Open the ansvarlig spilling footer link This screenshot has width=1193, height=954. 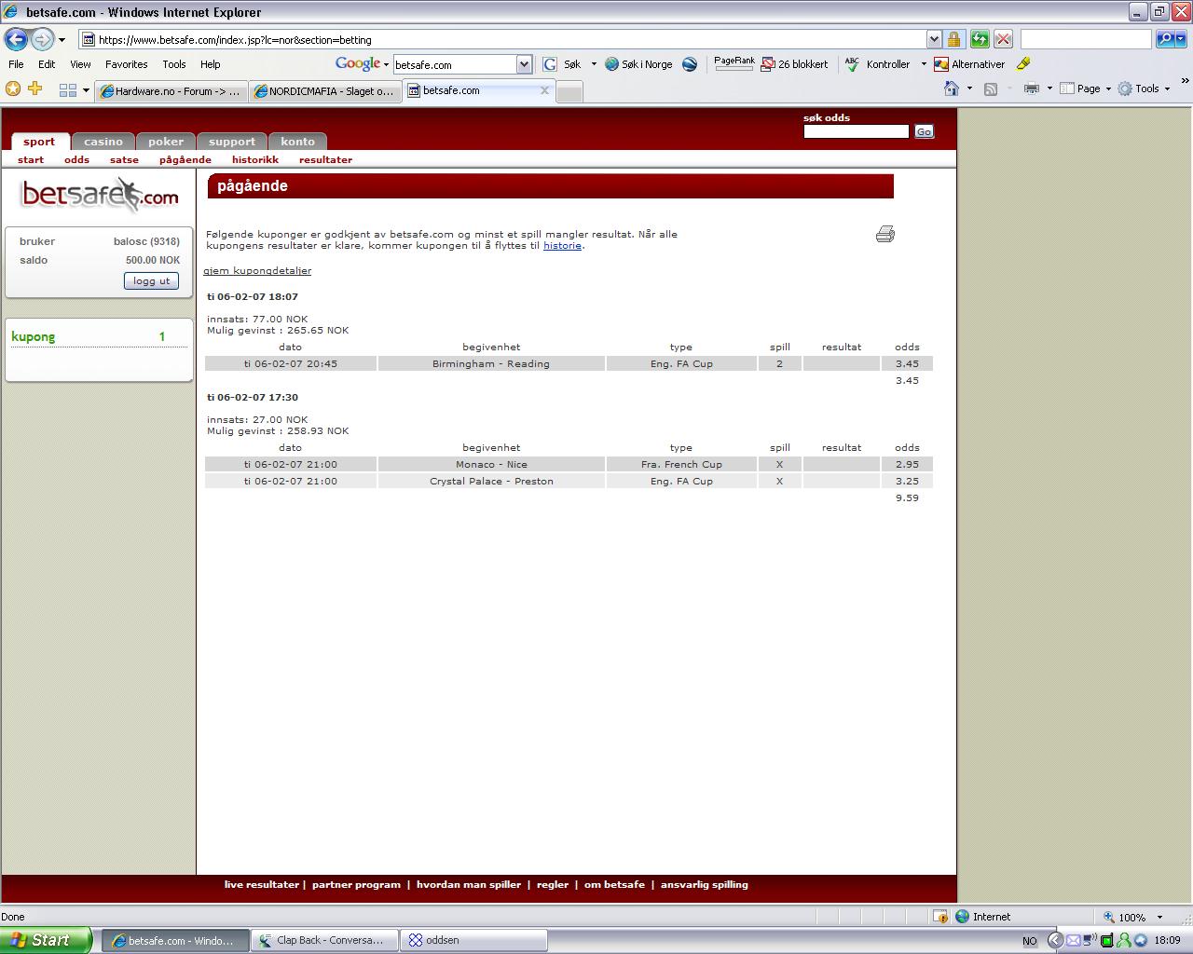coord(705,885)
